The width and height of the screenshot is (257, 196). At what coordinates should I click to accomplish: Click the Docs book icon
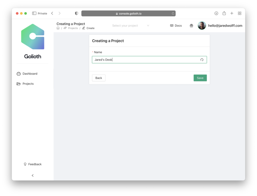pyautogui.click(x=171, y=26)
